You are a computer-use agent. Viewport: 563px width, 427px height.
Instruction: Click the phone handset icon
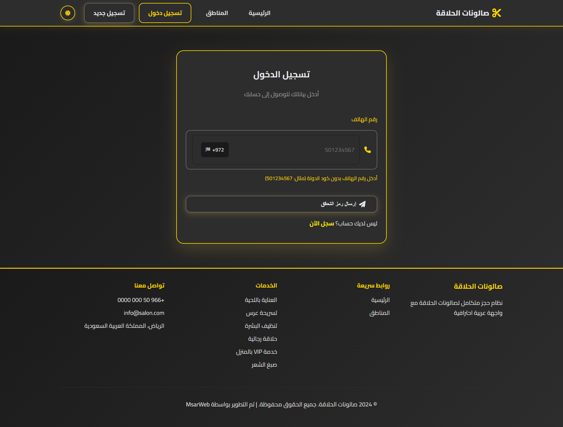(368, 150)
